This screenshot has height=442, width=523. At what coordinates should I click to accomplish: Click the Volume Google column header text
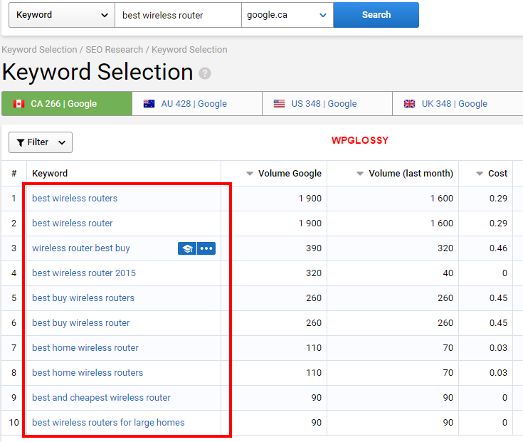pos(290,174)
